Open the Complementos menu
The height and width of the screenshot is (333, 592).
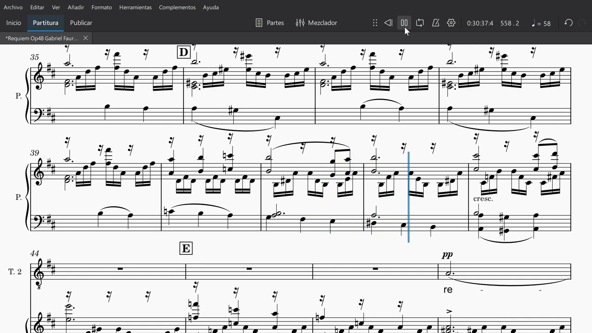[x=177, y=7]
